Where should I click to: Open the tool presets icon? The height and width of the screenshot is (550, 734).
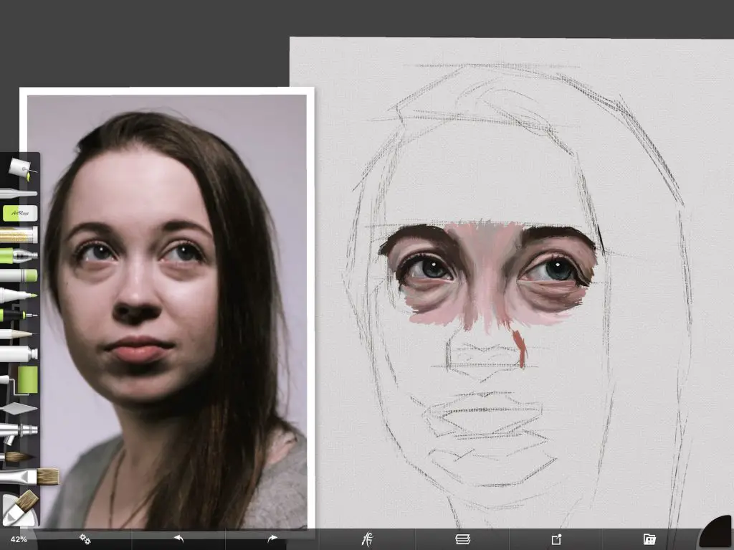(368, 539)
